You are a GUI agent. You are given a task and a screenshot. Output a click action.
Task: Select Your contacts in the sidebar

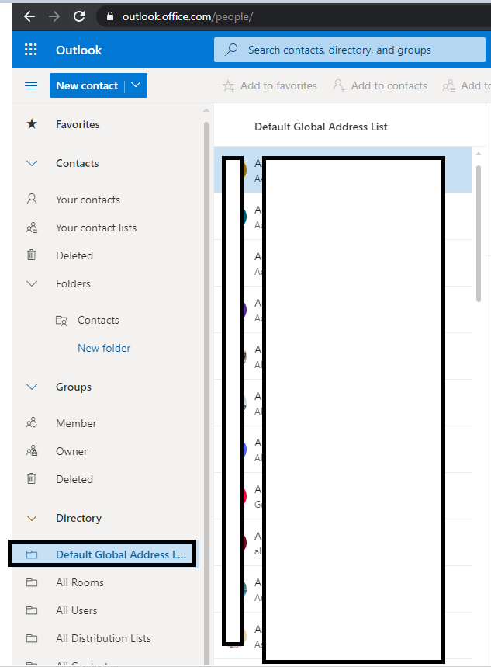88,200
